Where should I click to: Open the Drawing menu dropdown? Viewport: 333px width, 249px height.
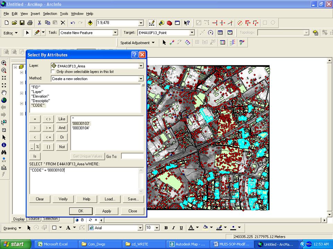click(x=12, y=228)
